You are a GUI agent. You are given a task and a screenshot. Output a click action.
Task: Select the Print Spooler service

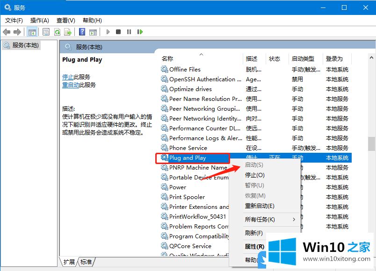click(x=195, y=197)
